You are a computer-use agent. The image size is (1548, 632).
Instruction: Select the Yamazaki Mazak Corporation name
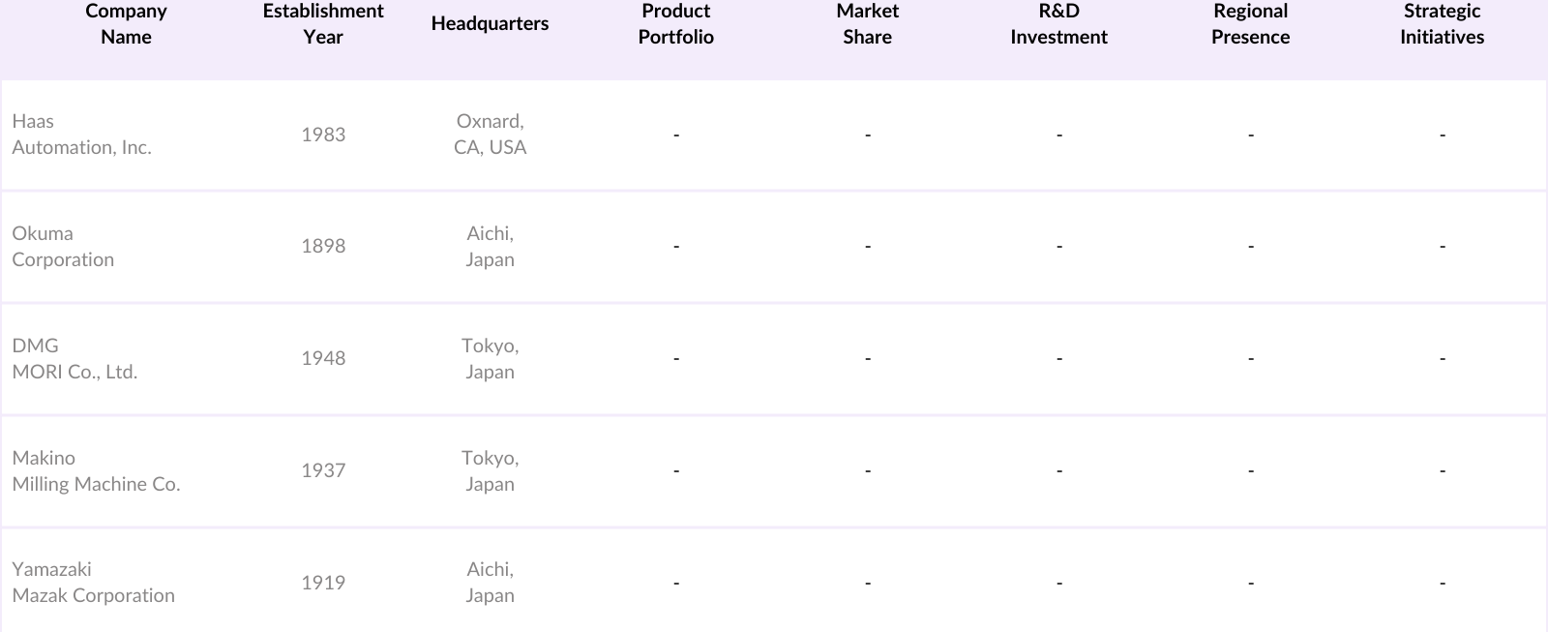tap(93, 583)
